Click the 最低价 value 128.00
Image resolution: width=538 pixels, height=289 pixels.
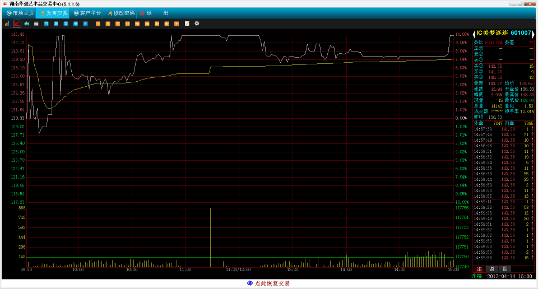527,100
